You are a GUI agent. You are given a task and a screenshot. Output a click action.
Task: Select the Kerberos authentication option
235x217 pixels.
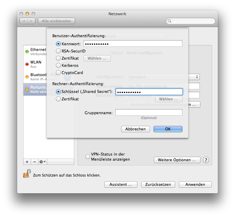click(58, 65)
